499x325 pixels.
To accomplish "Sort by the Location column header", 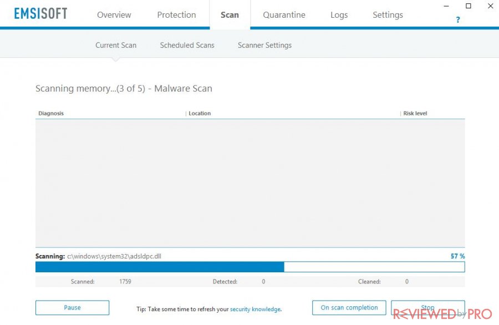I will [200, 113].
